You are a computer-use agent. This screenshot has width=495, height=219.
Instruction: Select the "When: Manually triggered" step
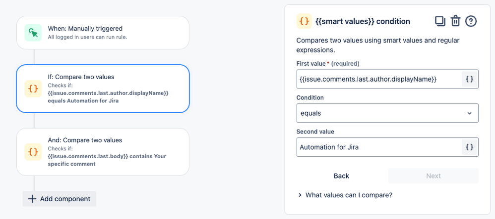click(x=103, y=33)
